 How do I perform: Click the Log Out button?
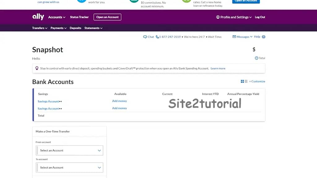point(260,17)
